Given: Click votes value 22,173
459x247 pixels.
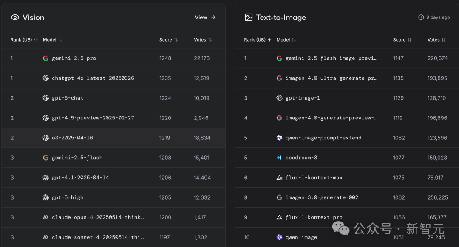Looking at the screenshot, I should pyautogui.click(x=202, y=58).
